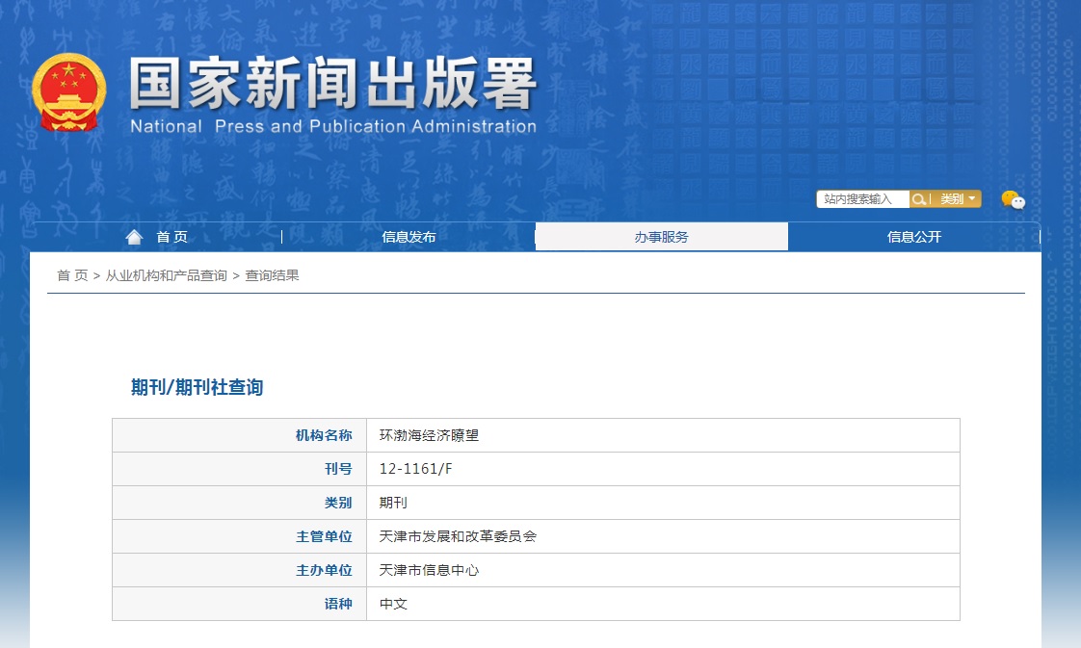Switch to the 信息发布 tab
The height and width of the screenshot is (648, 1081).
(x=409, y=237)
